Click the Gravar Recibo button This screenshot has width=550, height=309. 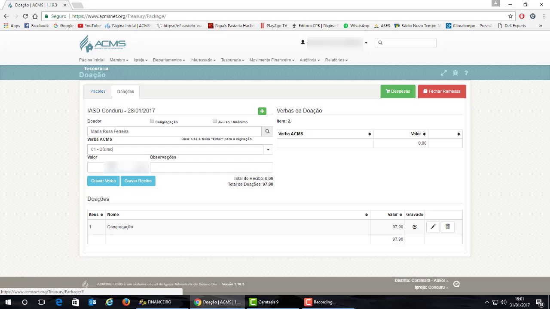[138, 181]
